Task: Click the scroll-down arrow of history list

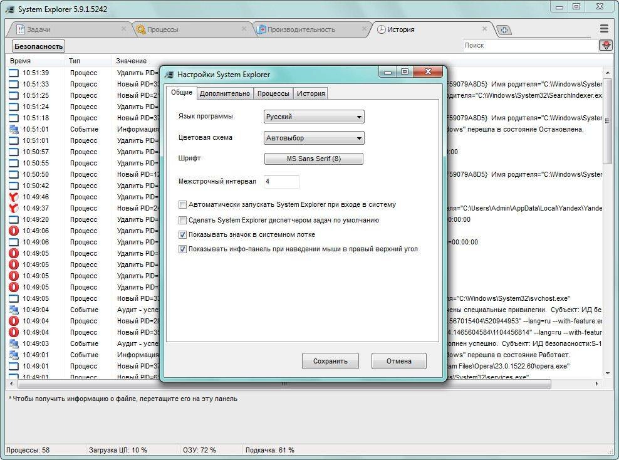Action: coord(608,373)
